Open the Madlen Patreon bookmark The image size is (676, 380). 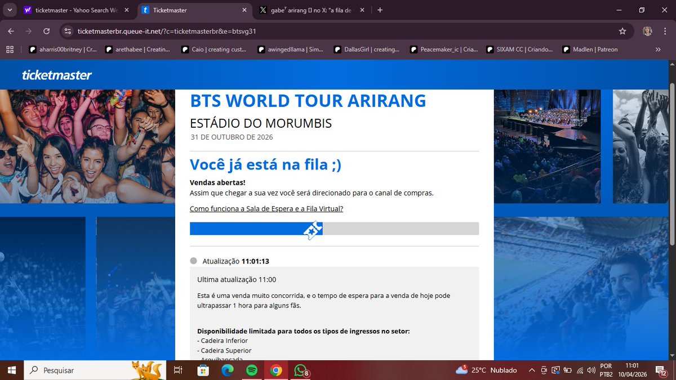pyautogui.click(x=590, y=50)
